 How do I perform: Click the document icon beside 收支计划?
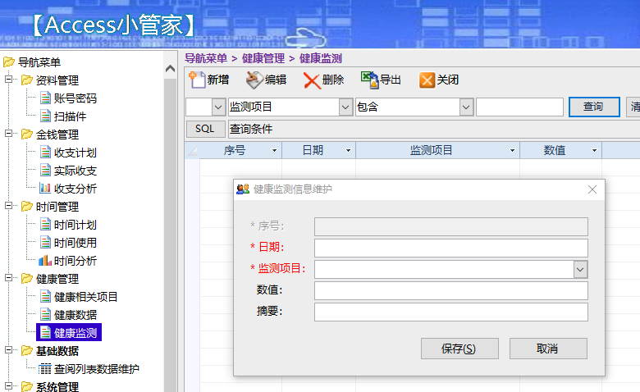coord(46,153)
